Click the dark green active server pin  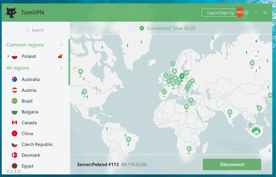pyautogui.click(x=182, y=76)
